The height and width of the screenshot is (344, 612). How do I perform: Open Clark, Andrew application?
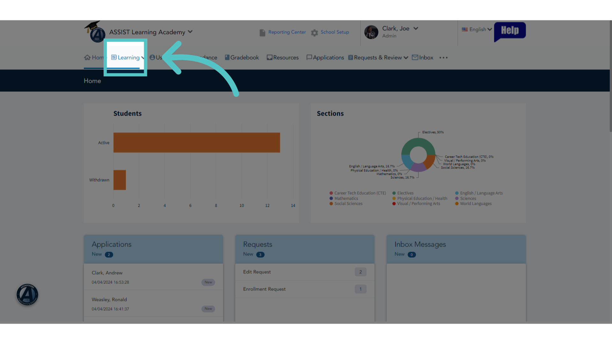point(153,277)
